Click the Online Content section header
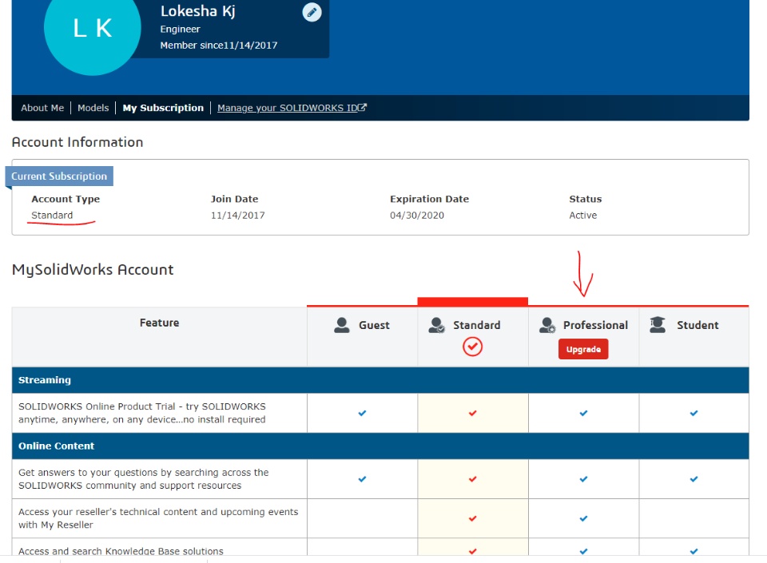 click(380, 446)
